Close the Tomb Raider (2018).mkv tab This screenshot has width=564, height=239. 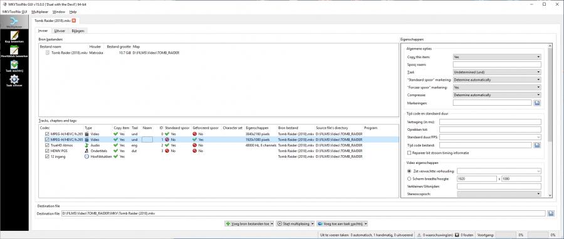74,21
